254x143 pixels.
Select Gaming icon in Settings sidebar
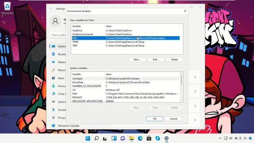click(53, 102)
